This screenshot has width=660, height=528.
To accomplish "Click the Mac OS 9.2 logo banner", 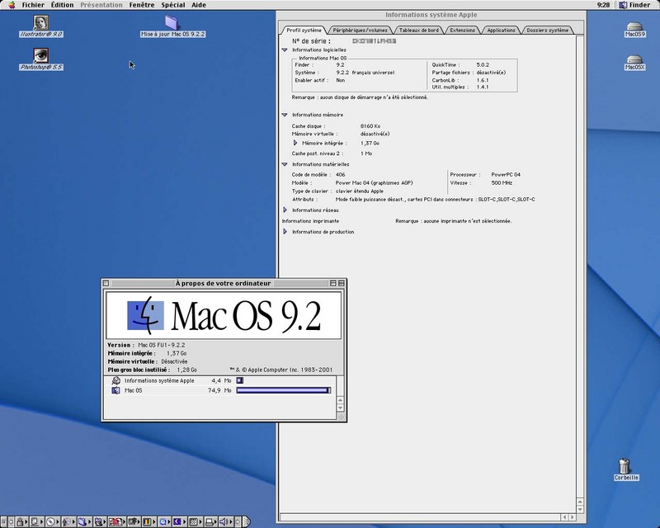I will pyautogui.click(x=224, y=315).
